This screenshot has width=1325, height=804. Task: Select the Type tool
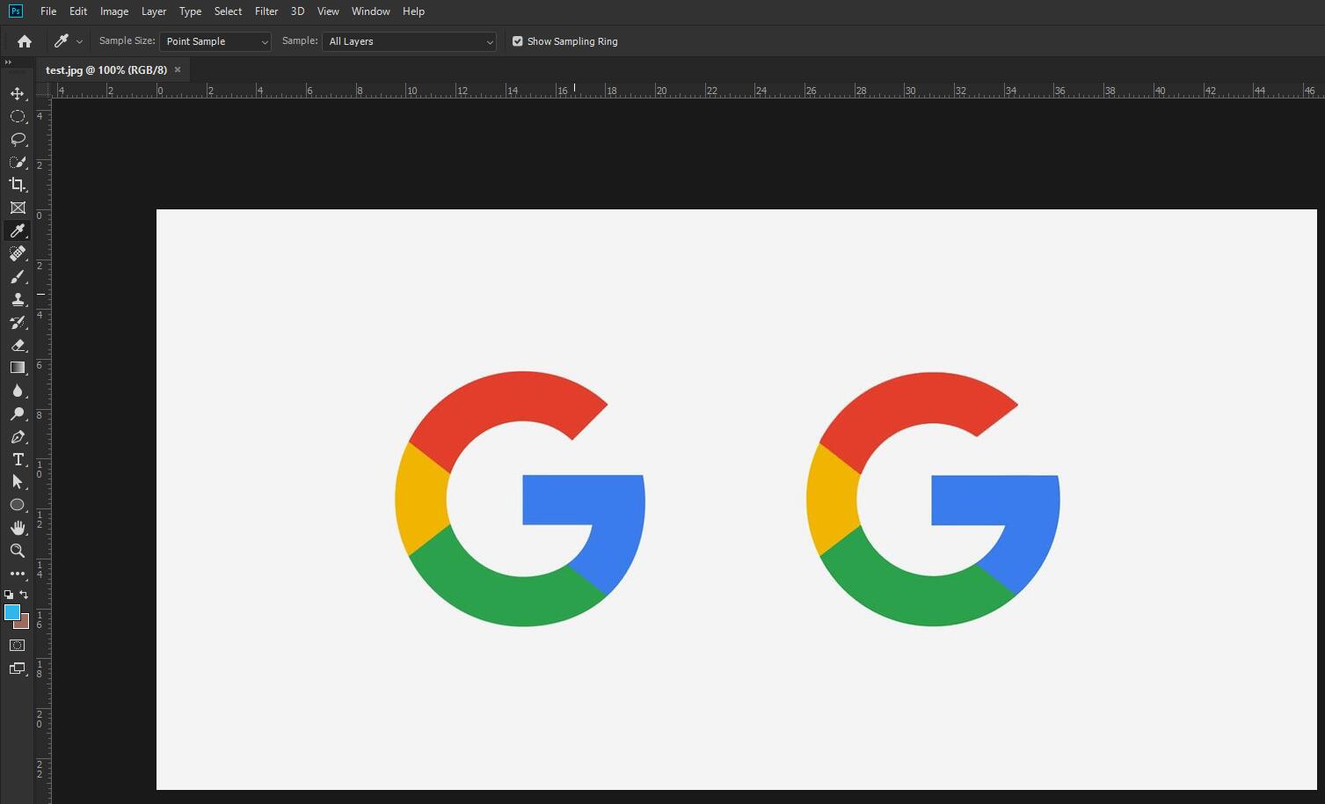[18, 459]
